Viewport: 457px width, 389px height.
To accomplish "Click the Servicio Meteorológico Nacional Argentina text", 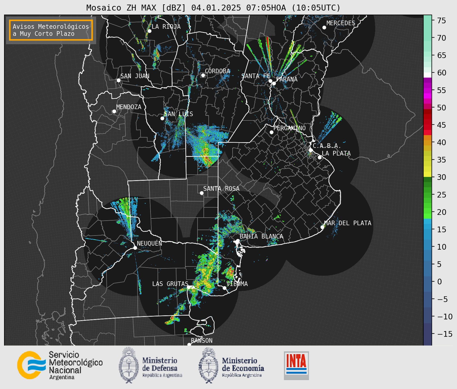I will [76, 365].
